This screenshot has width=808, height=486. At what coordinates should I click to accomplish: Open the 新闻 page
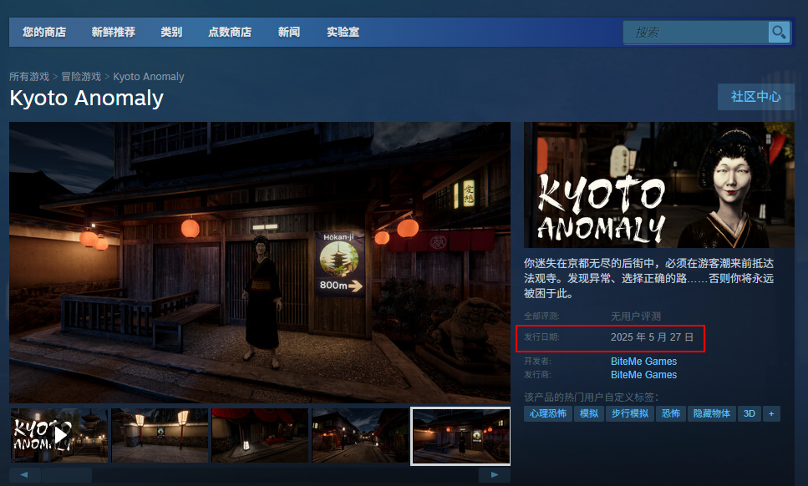289,33
